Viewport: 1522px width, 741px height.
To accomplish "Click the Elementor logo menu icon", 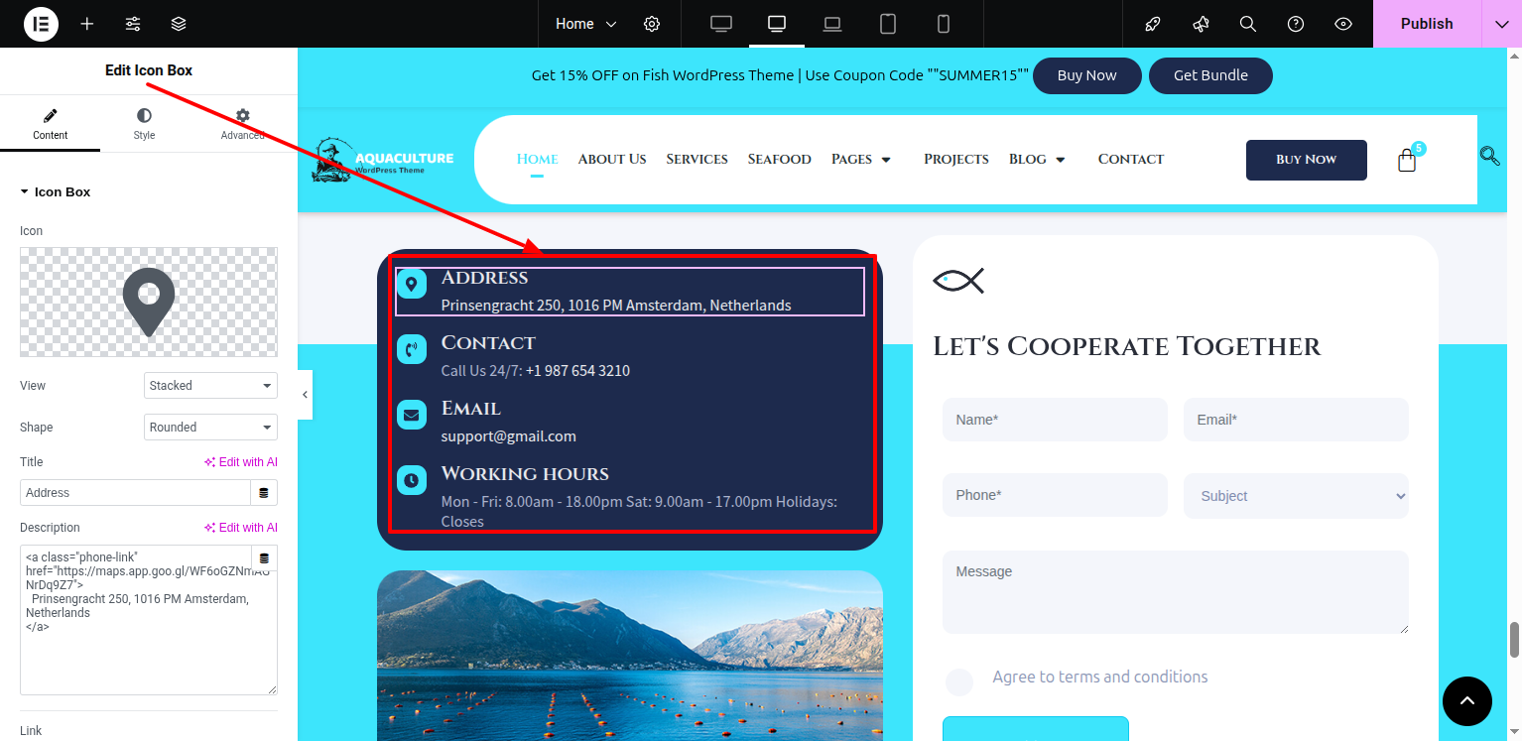I will click(41, 24).
